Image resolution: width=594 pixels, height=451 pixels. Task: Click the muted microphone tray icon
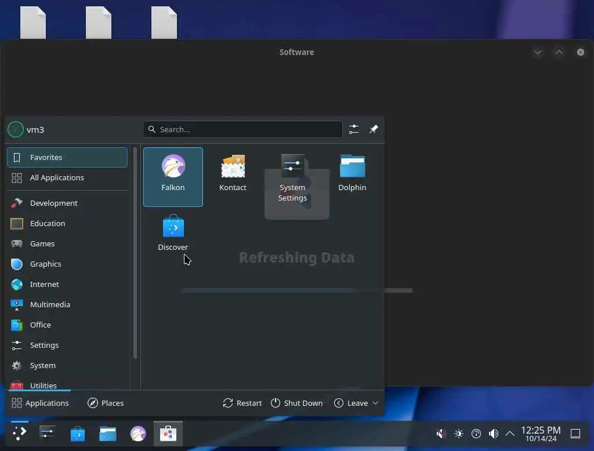(441, 434)
